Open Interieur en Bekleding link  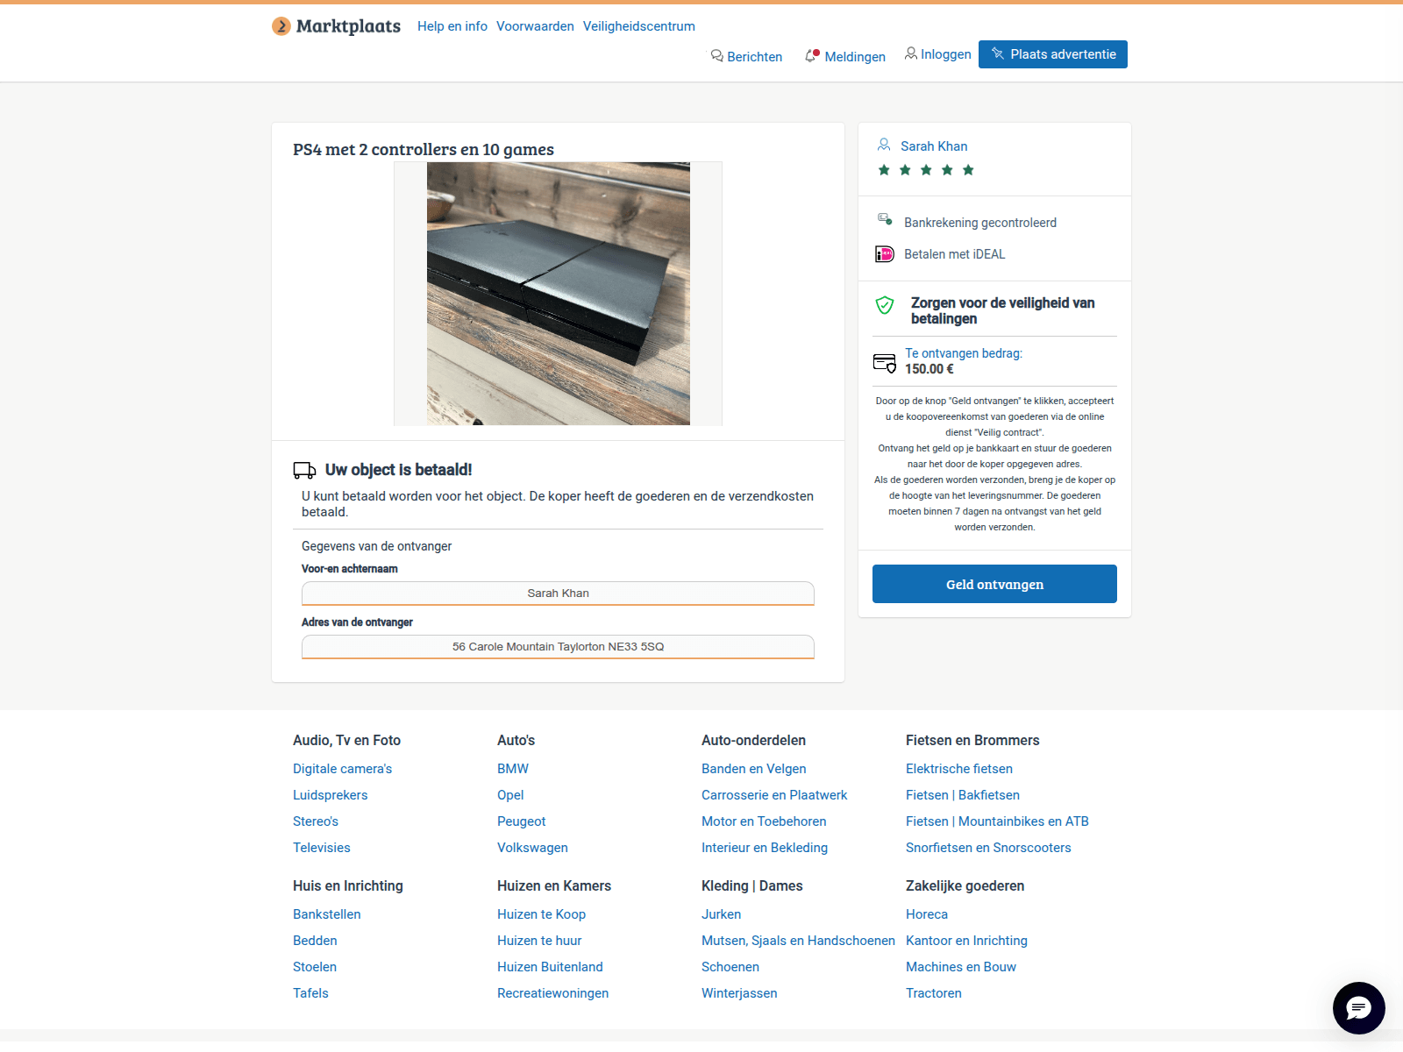pyautogui.click(x=765, y=848)
